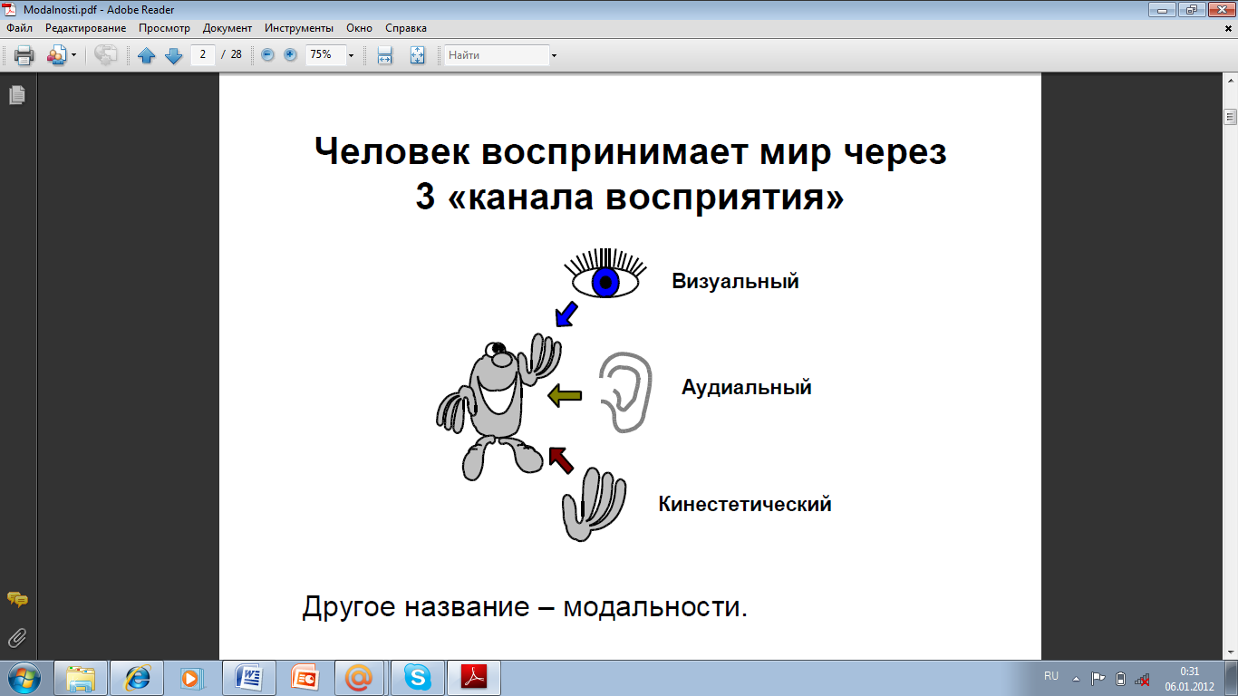The height and width of the screenshot is (696, 1238).
Task: Click the page number field showing 2
Action: click(x=202, y=54)
